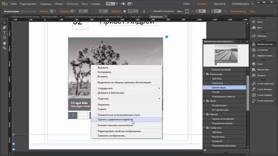Select the Text tool (T)

pyautogui.click(x=4, y=33)
